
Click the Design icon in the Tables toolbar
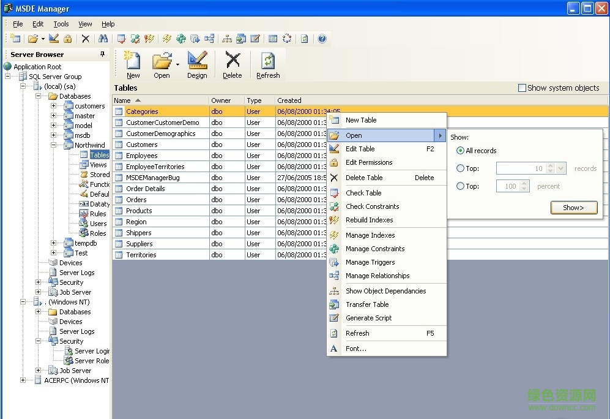197,61
